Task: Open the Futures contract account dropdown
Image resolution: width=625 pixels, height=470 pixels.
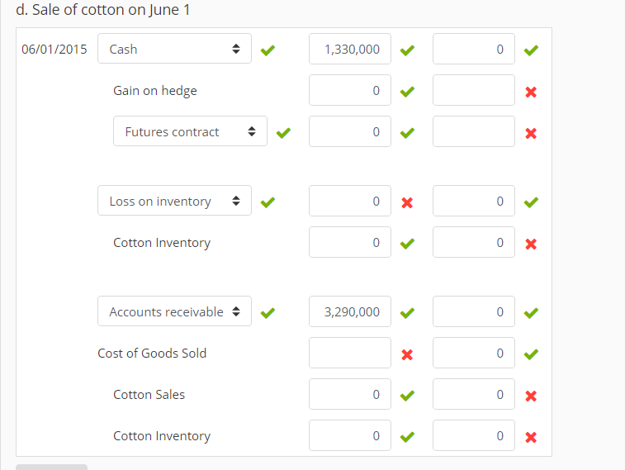Action: (x=190, y=131)
